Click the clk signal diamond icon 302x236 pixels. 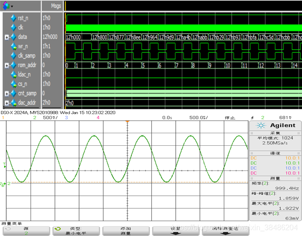13,27
